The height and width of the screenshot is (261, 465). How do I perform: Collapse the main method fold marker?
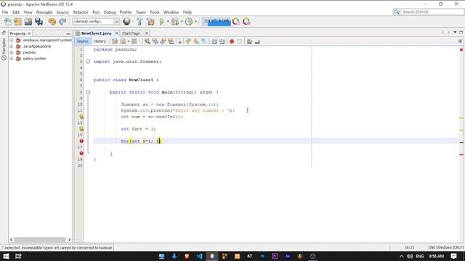point(88,92)
